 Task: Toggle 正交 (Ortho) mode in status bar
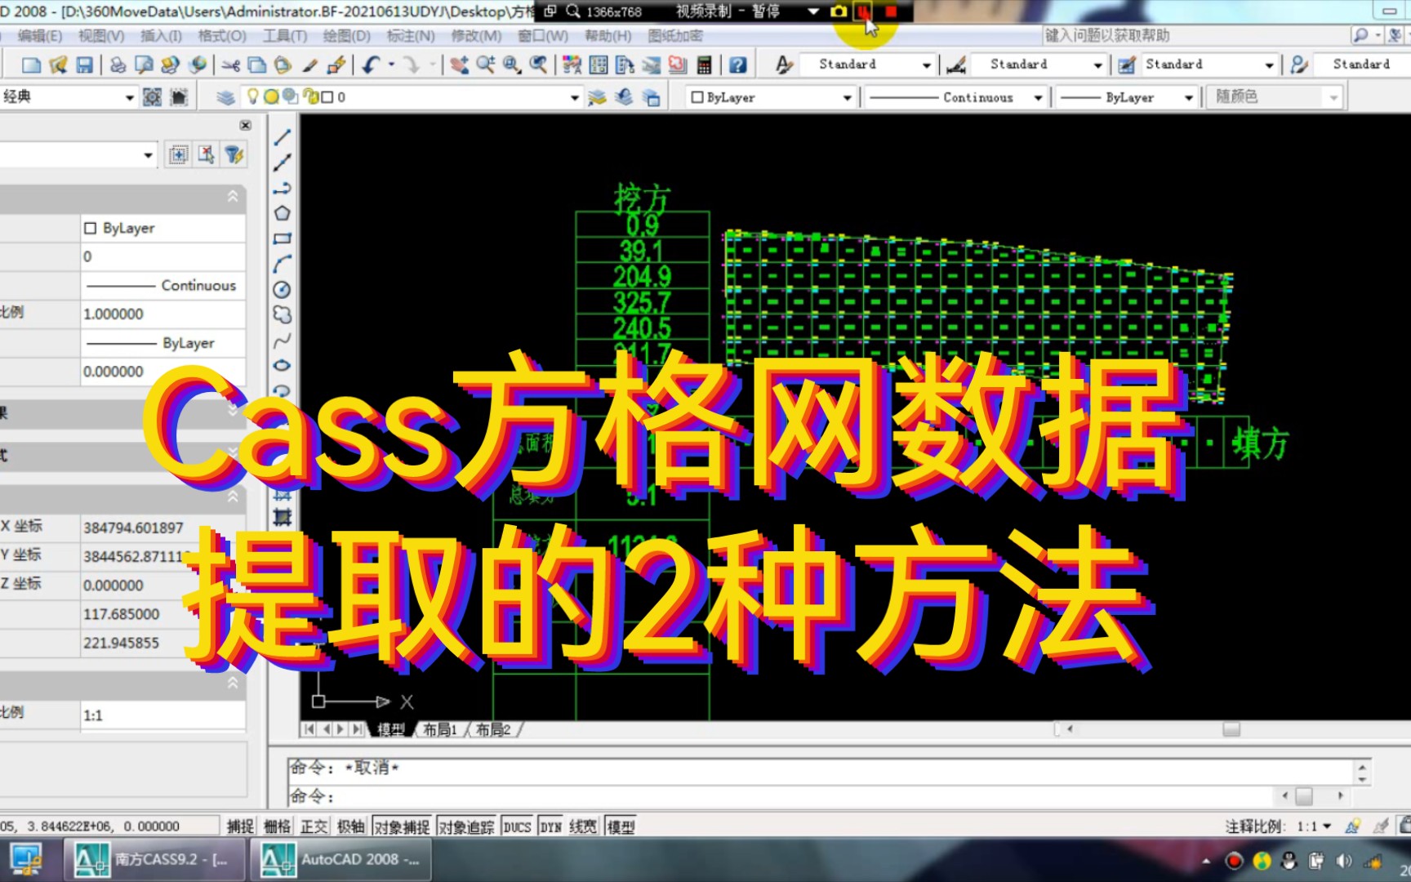pyautogui.click(x=316, y=826)
